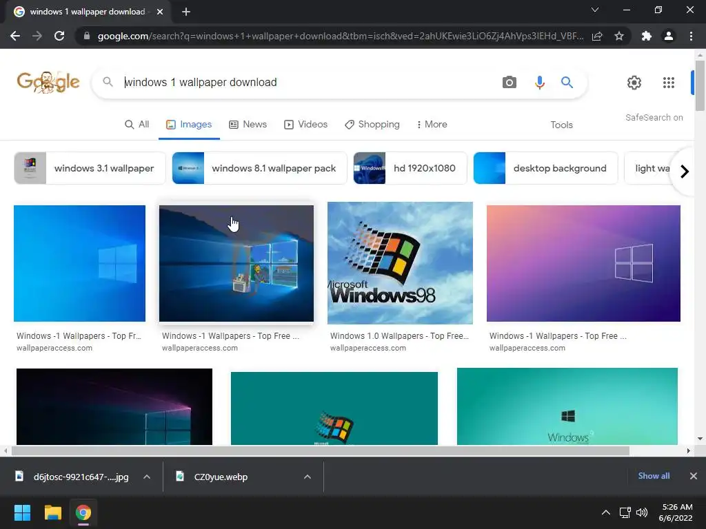Show hidden system tray icons
The image size is (706, 529).
pyautogui.click(x=606, y=512)
